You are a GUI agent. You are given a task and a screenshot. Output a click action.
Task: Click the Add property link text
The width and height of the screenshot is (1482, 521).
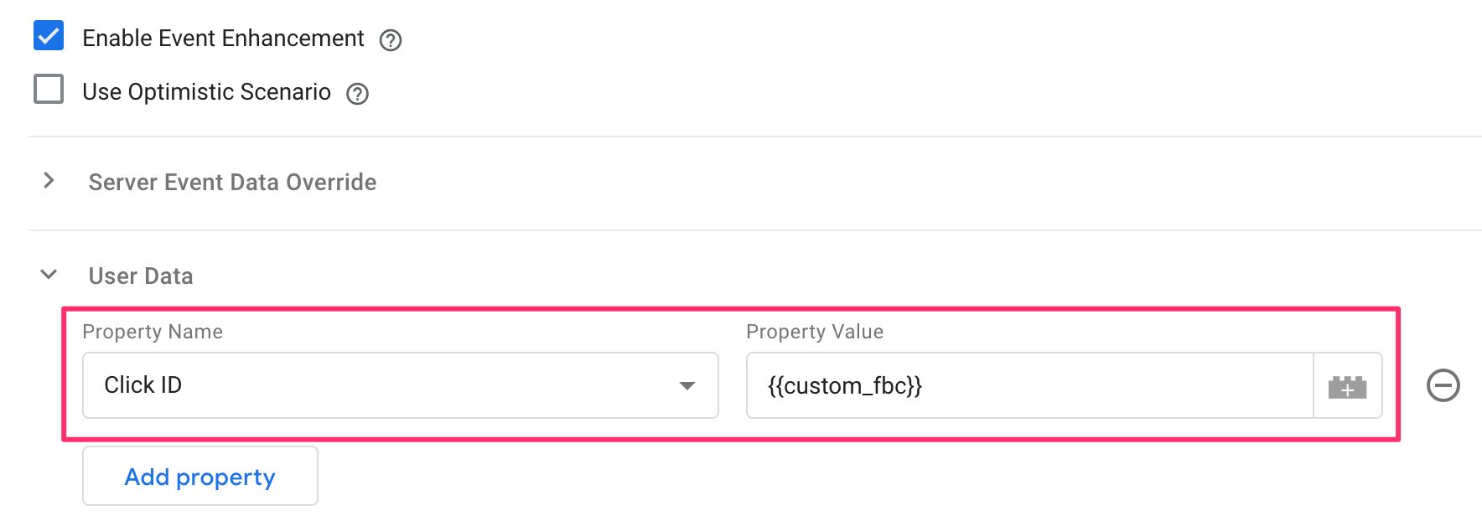[200, 477]
